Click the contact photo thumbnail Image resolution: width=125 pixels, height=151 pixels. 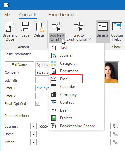111,72
